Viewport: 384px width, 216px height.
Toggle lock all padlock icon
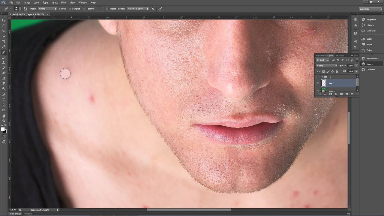pyautogui.click(x=337, y=71)
